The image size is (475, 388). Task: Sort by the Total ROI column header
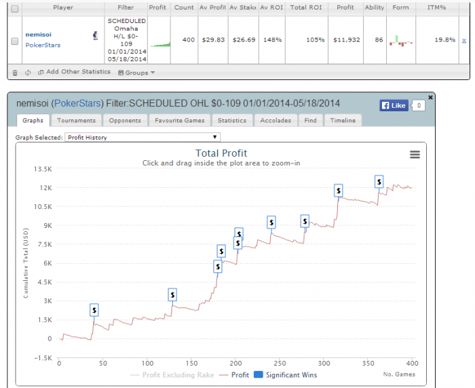click(x=306, y=7)
